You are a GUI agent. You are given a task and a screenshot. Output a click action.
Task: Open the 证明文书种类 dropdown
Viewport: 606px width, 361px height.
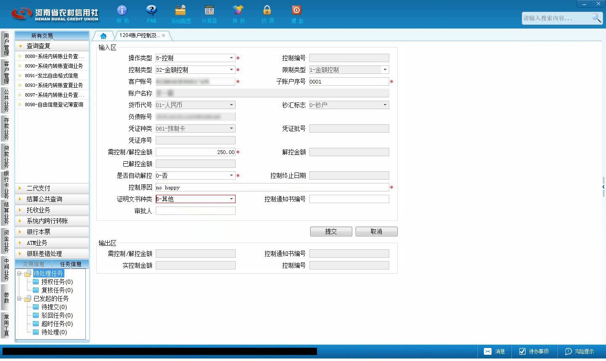point(231,199)
